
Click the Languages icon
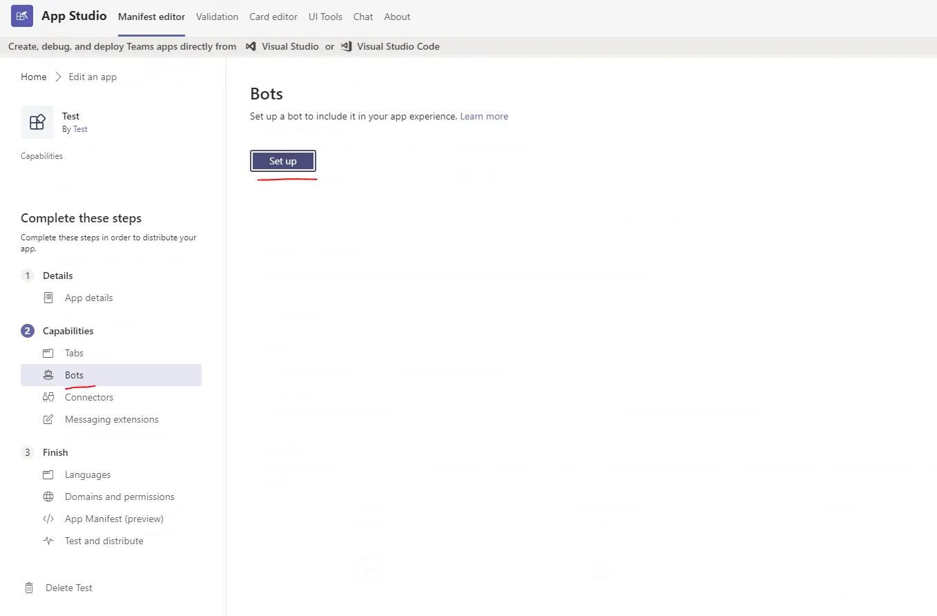click(x=48, y=474)
